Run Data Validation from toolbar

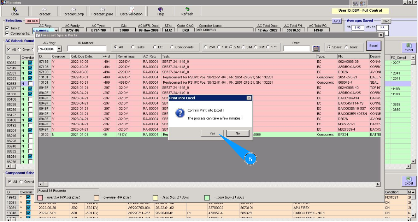pyautogui.click(x=131, y=11)
